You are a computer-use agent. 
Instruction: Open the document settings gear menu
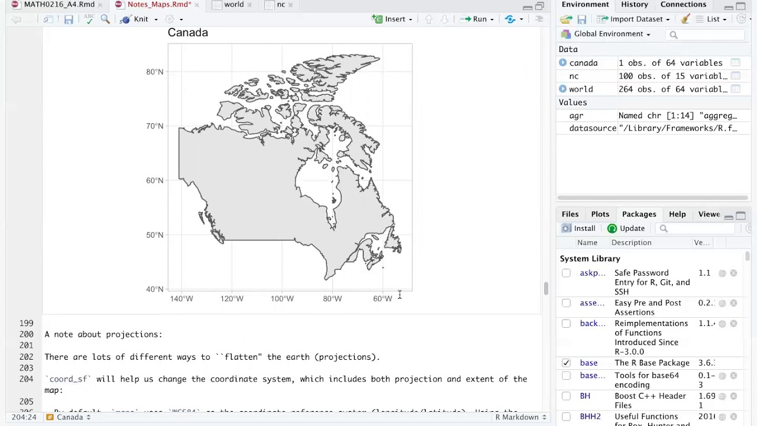(170, 20)
